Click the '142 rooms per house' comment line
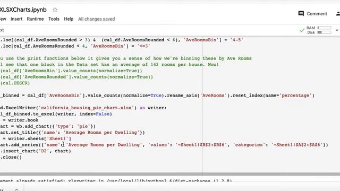340x191 pixels. click(109, 65)
